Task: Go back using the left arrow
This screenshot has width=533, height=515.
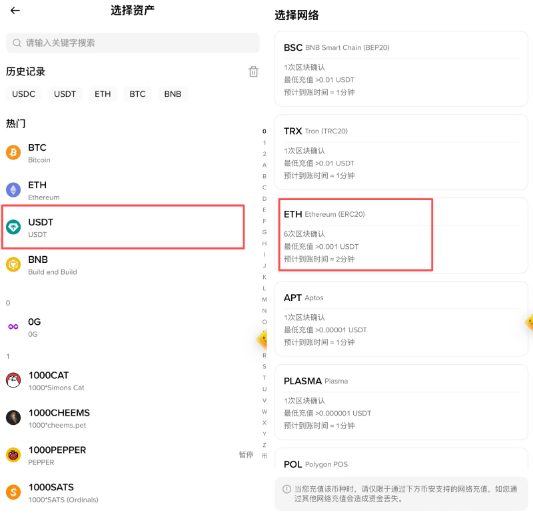Action: 15,11
